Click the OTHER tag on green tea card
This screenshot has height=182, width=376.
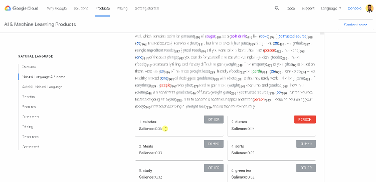(306, 168)
